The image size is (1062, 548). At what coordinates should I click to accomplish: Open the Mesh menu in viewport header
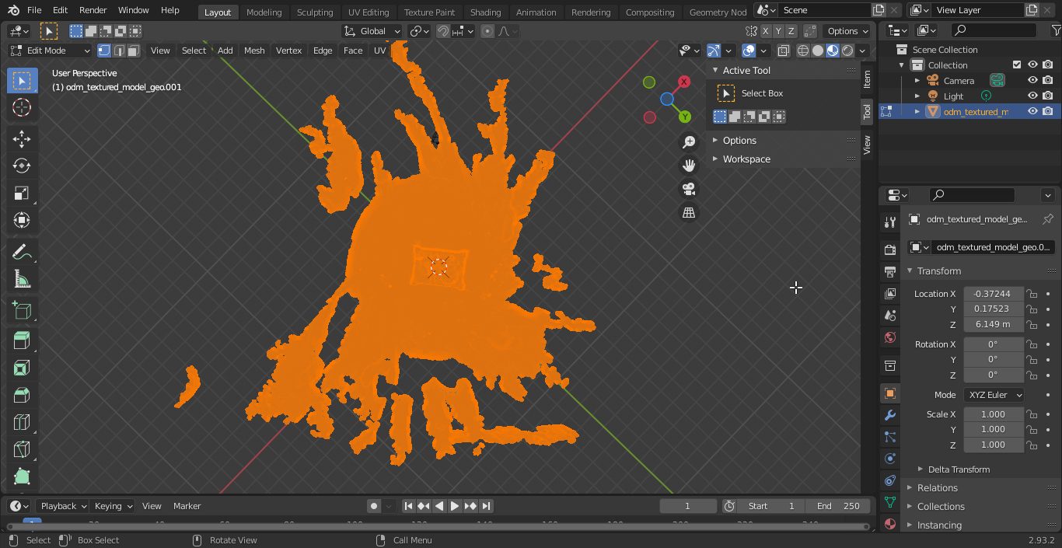(254, 51)
